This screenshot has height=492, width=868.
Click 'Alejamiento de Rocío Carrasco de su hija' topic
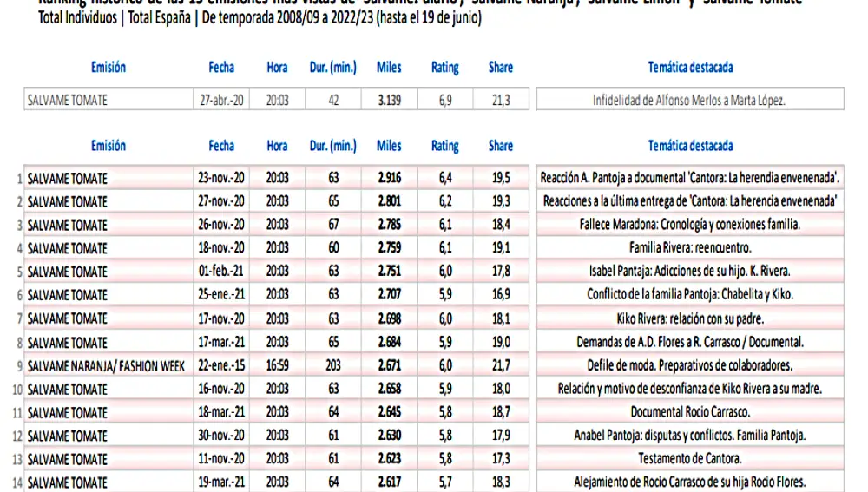coord(690,482)
